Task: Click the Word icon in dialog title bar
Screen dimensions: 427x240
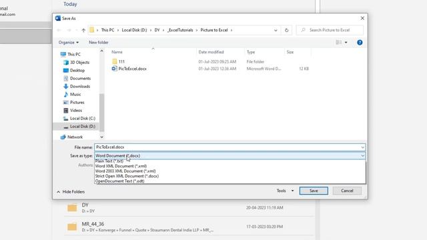Action: [x=58, y=18]
